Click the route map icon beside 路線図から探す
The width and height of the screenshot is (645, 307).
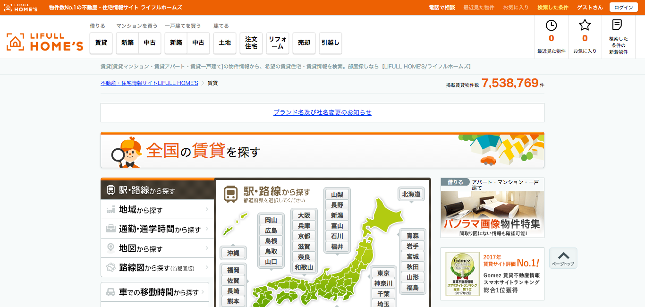coord(111,267)
